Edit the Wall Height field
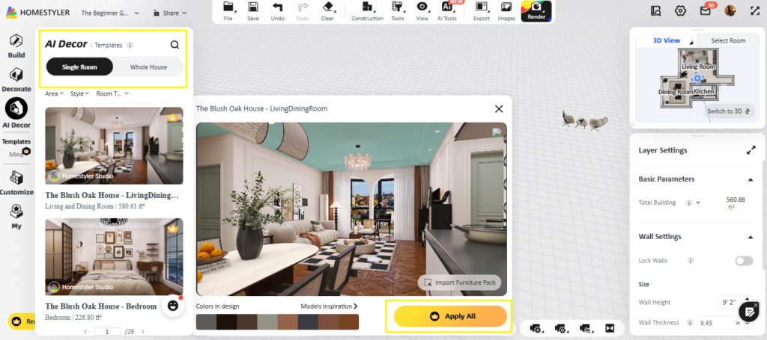767x340 pixels. 734,302
